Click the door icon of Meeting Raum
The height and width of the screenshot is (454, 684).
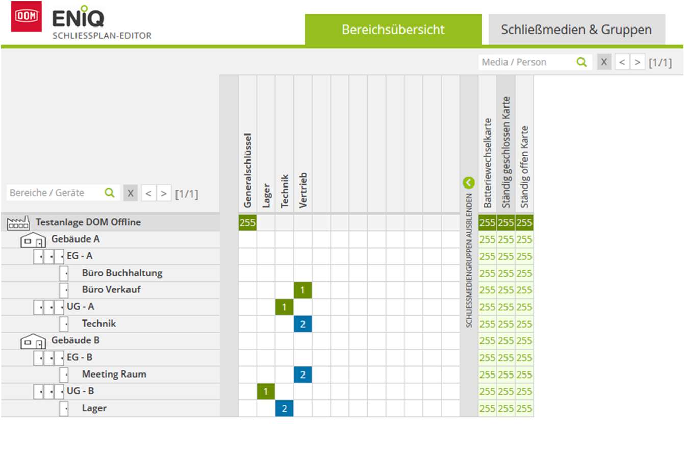(64, 375)
